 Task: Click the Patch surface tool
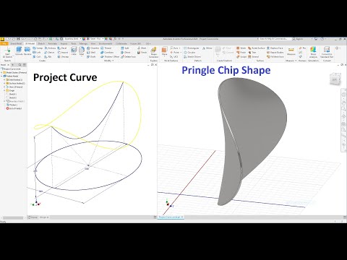coord(241,52)
